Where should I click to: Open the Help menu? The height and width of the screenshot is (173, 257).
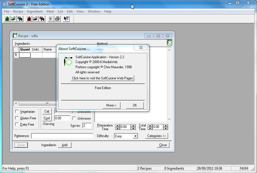point(108,11)
